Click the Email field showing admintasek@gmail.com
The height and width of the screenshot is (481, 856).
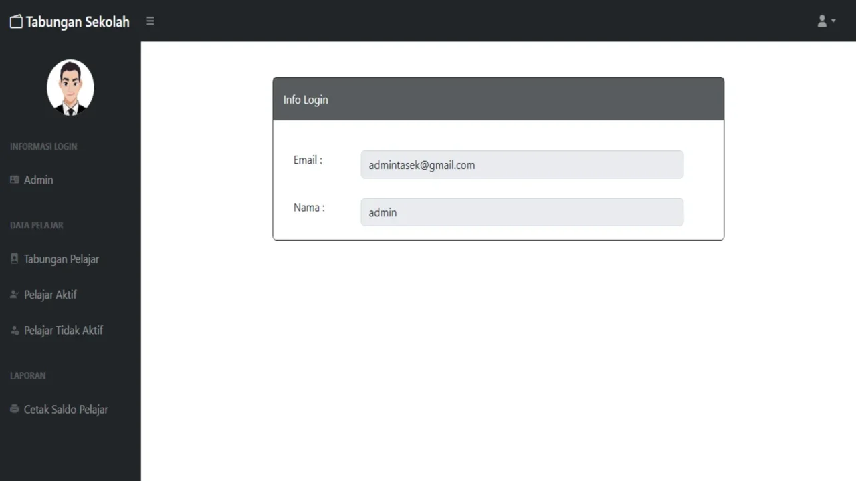(x=522, y=164)
